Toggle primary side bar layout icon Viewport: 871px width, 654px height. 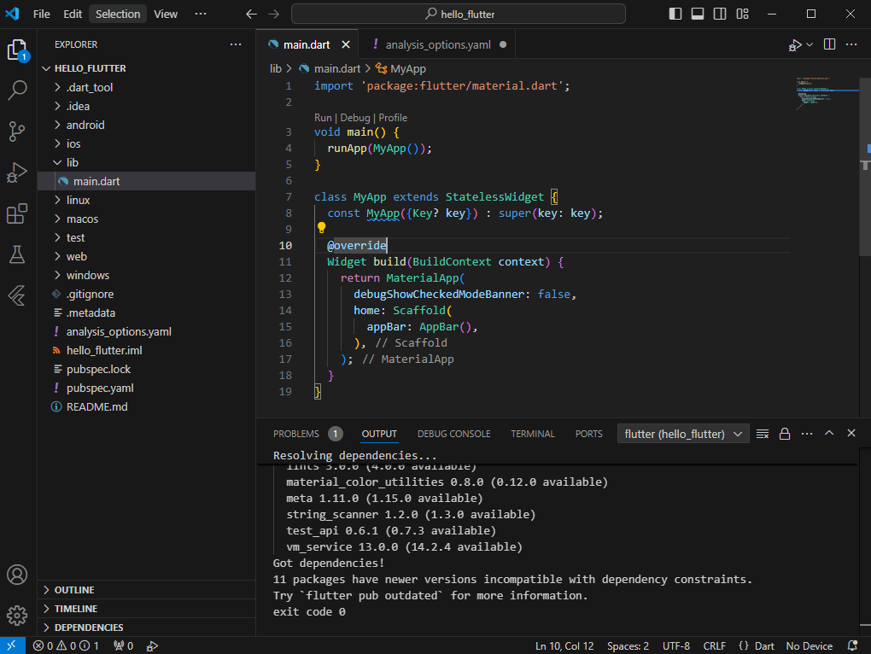point(675,14)
